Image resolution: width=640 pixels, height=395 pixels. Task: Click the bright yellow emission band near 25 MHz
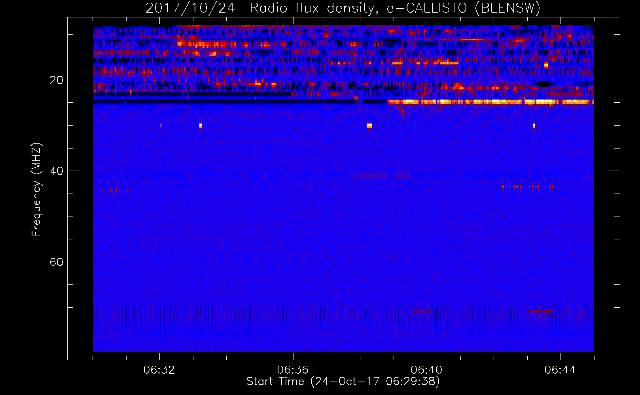490,102
